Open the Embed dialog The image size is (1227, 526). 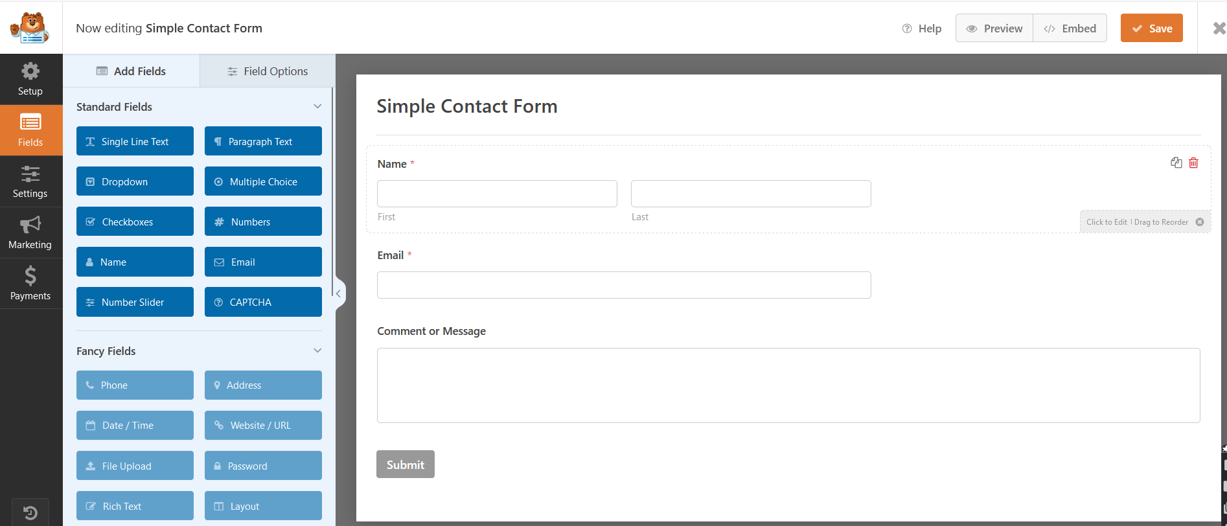pyautogui.click(x=1070, y=28)
